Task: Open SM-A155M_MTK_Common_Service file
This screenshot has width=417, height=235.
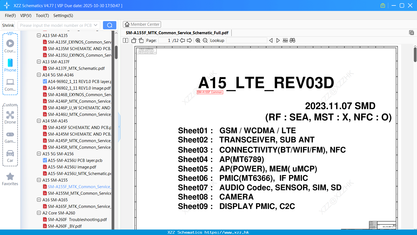Action: [x=77, y=193]
